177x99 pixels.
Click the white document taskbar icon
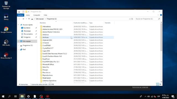pyautogui.click(x=35, y=96)
